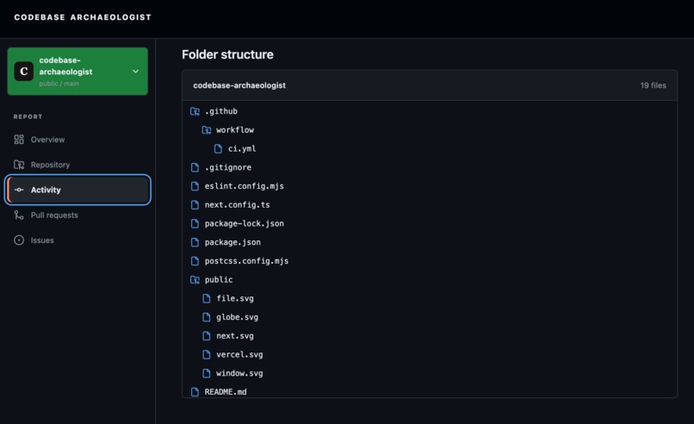Click the public folder icon
This screenshot has width=694, height=424.
(195, 279)
